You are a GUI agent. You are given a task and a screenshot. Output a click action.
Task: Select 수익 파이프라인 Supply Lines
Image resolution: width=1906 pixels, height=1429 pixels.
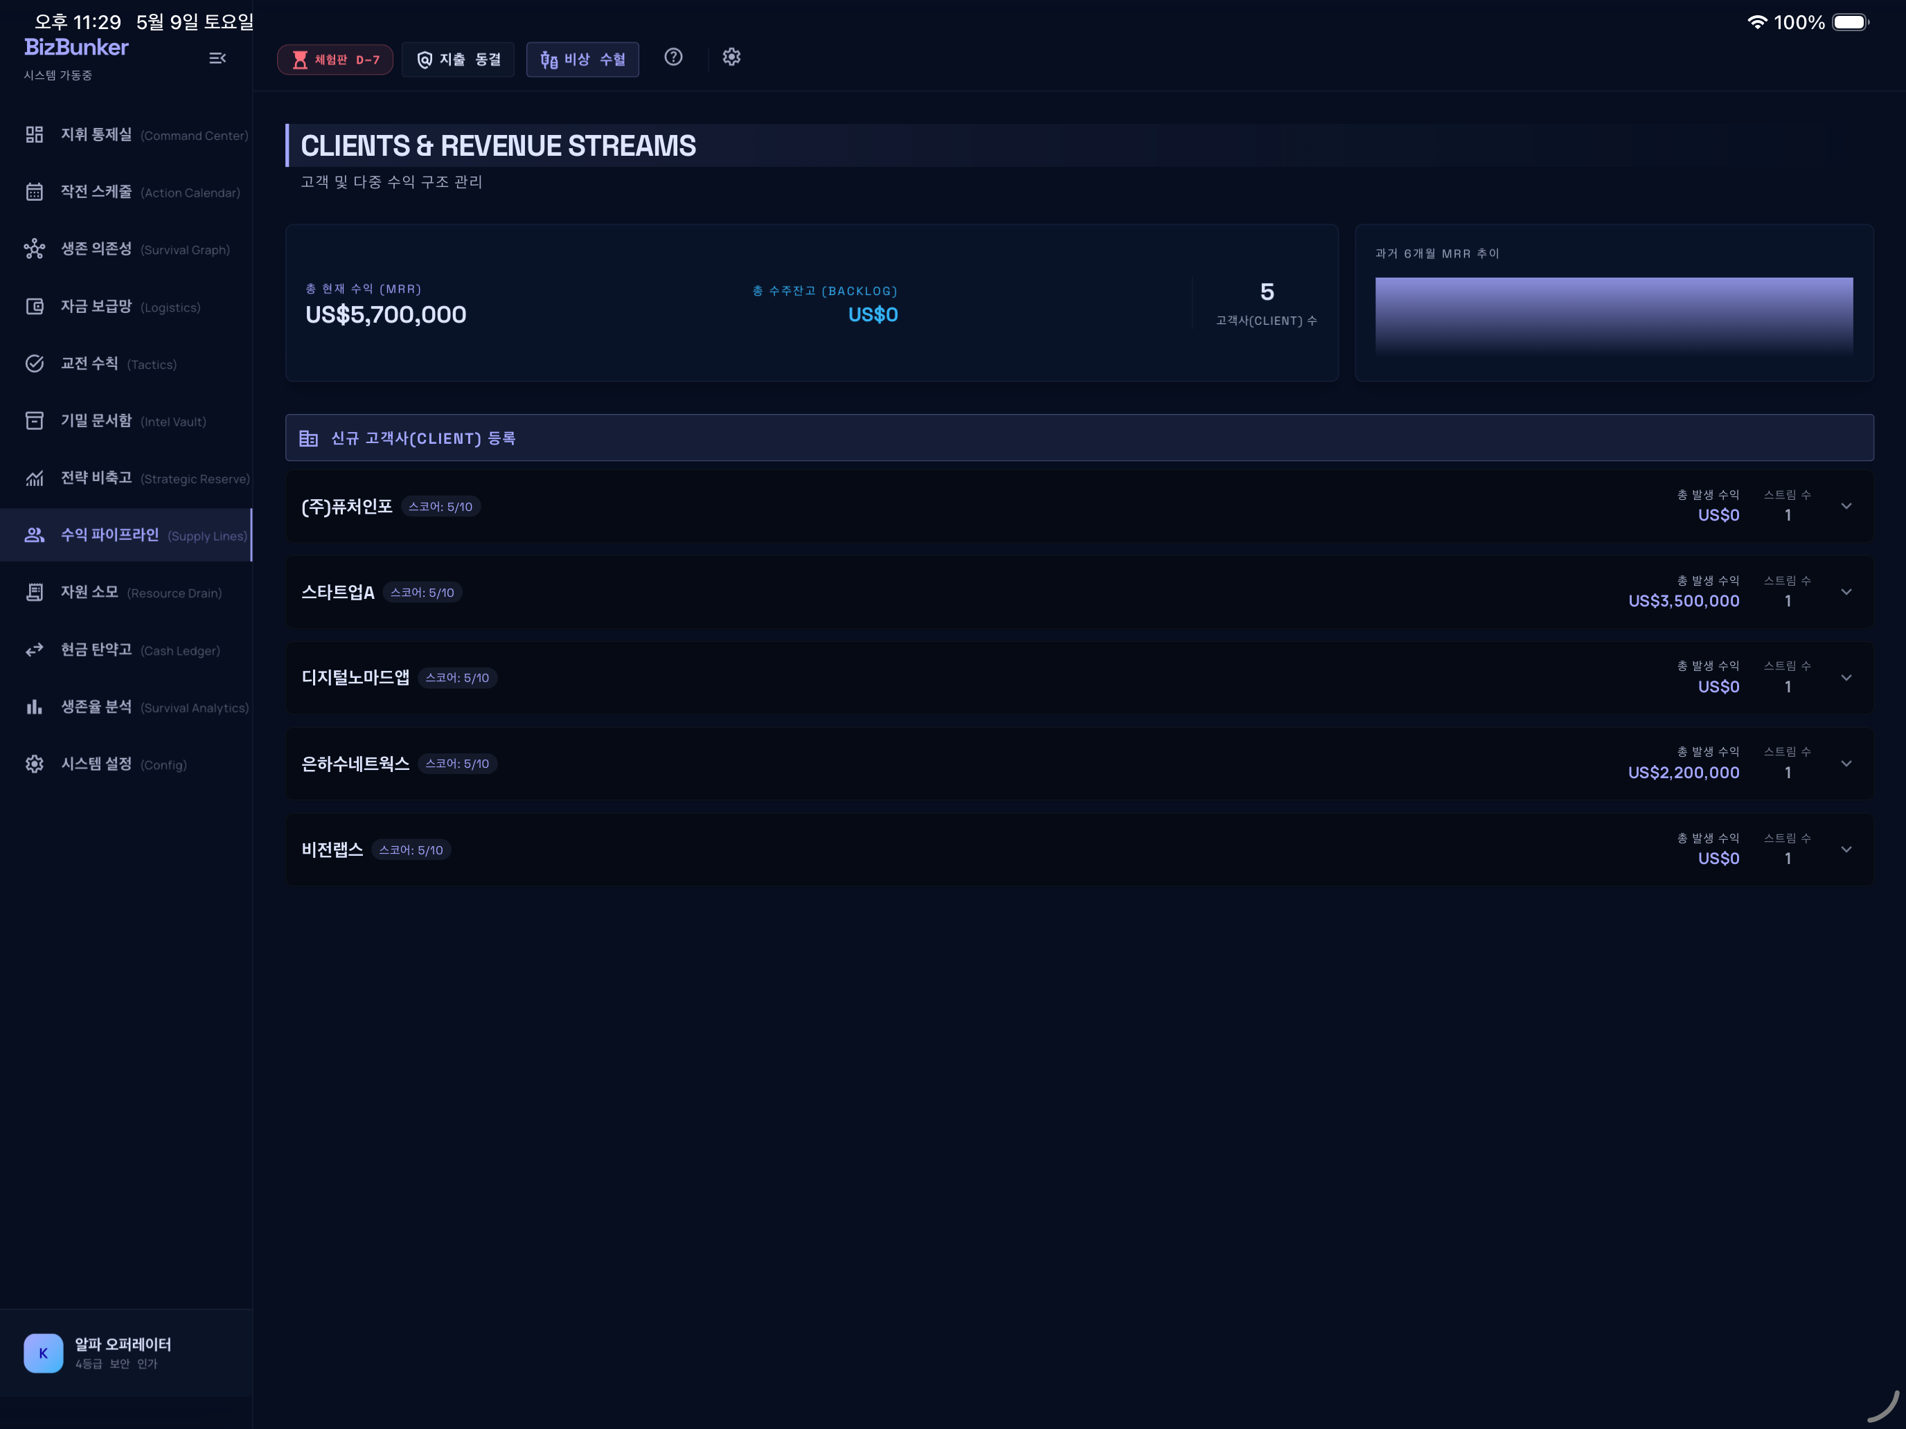click(126, 535)
